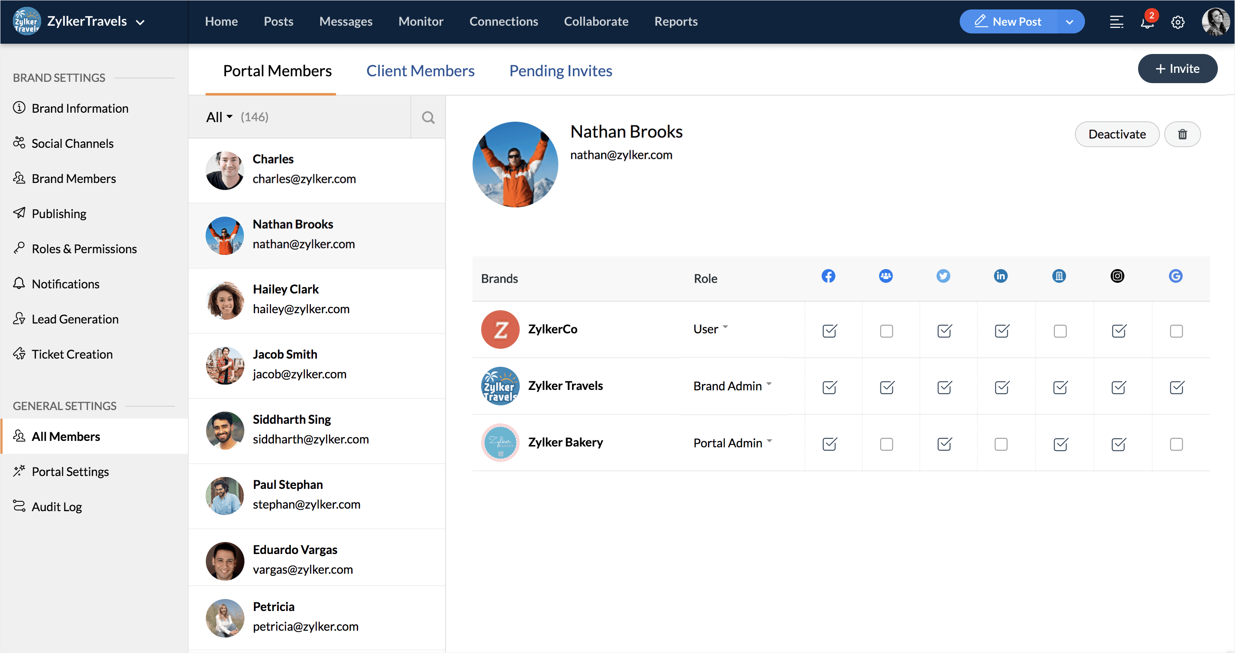1235x653 pixels.
Task: Click the member list search icon
Action: point(428,117)
